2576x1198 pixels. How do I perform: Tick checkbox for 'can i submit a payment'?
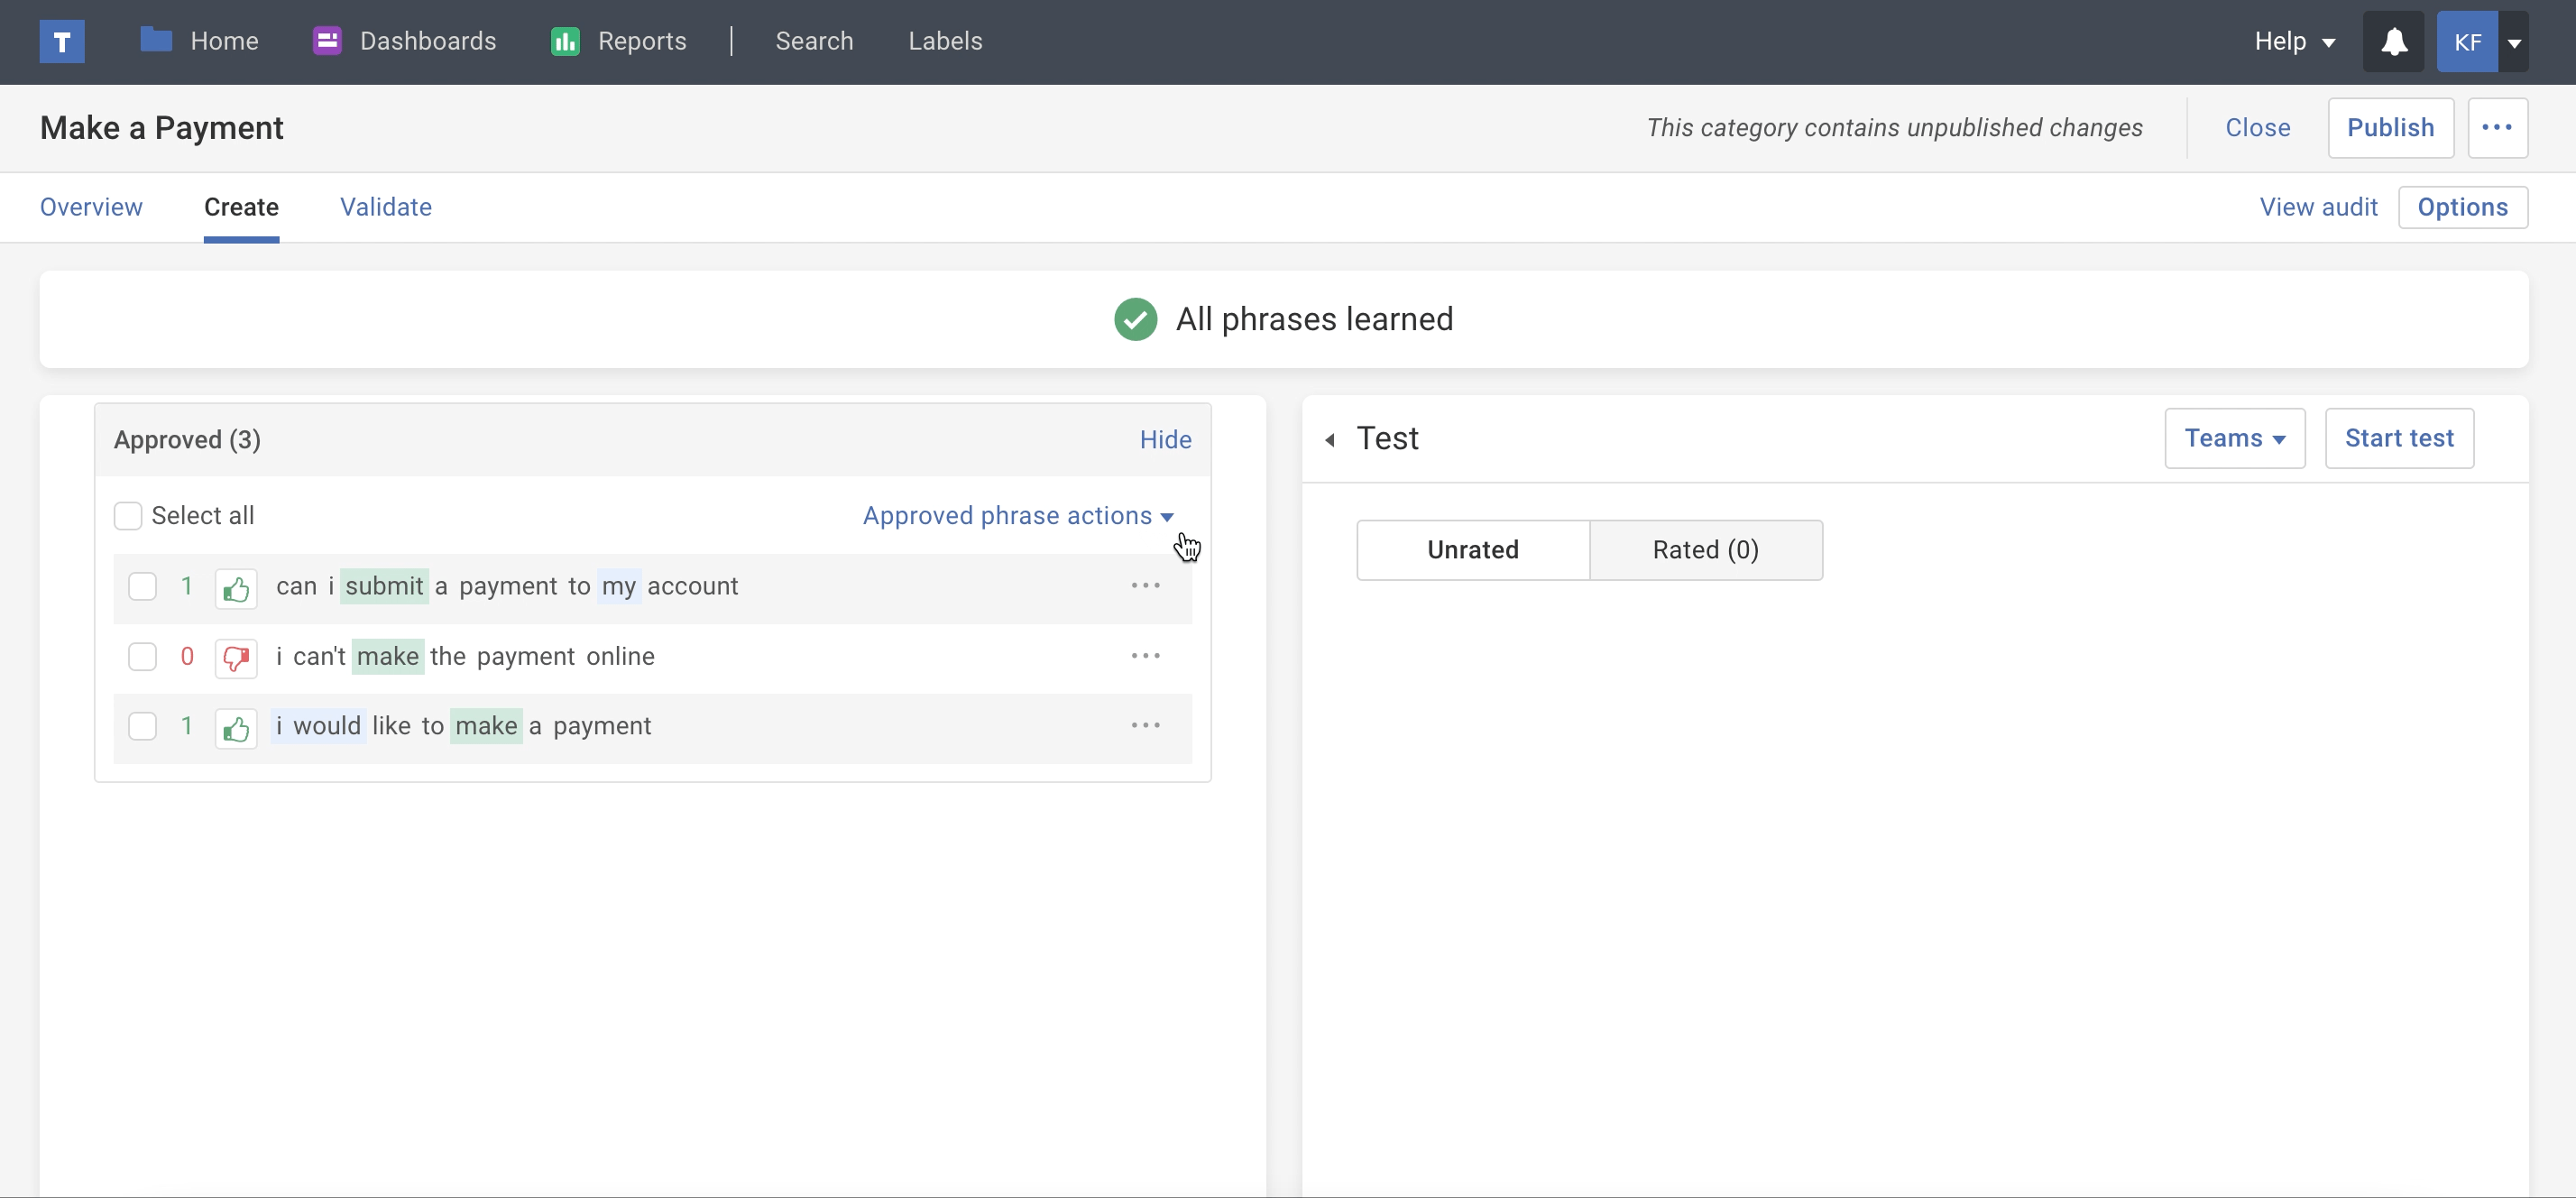coord(143,587)
